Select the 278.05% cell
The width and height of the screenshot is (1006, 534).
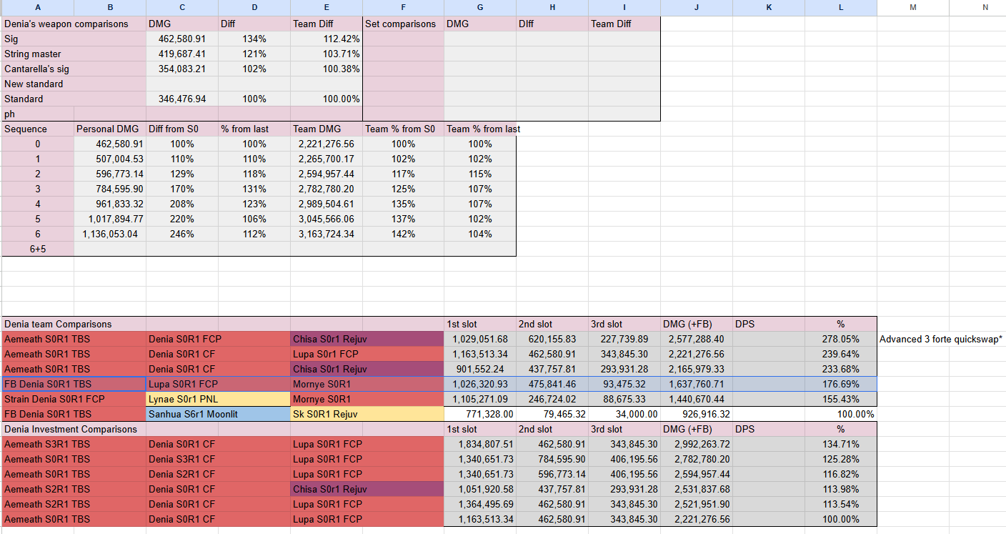(x=841, y=339)
